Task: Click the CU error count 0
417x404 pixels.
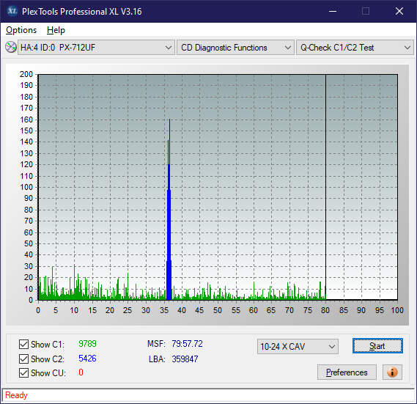Action: pos(81,372)
